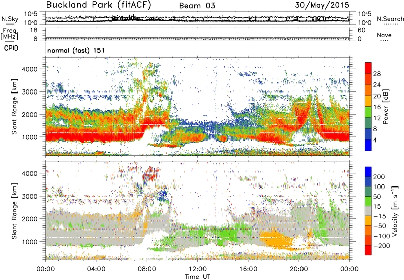Select the '200' label on Velocity colorbar
This screenshot has height=280, width=404.
click(x=379, y=177)
